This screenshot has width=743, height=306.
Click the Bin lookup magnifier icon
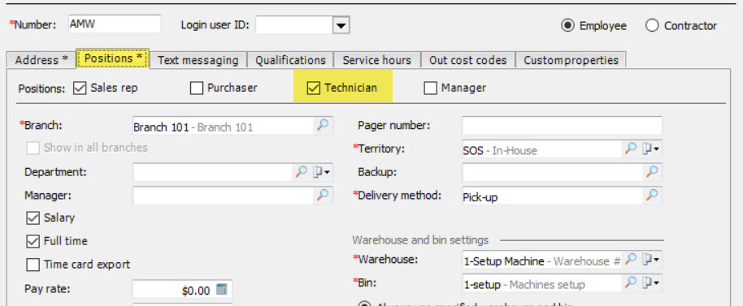point(630,282)
